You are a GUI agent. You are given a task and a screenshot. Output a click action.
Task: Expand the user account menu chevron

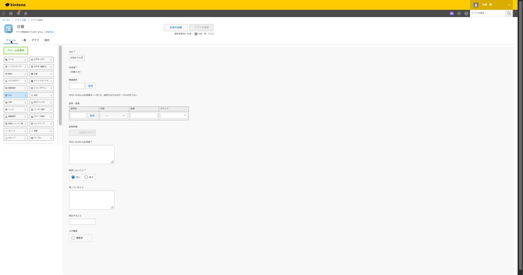pos(509,5)
